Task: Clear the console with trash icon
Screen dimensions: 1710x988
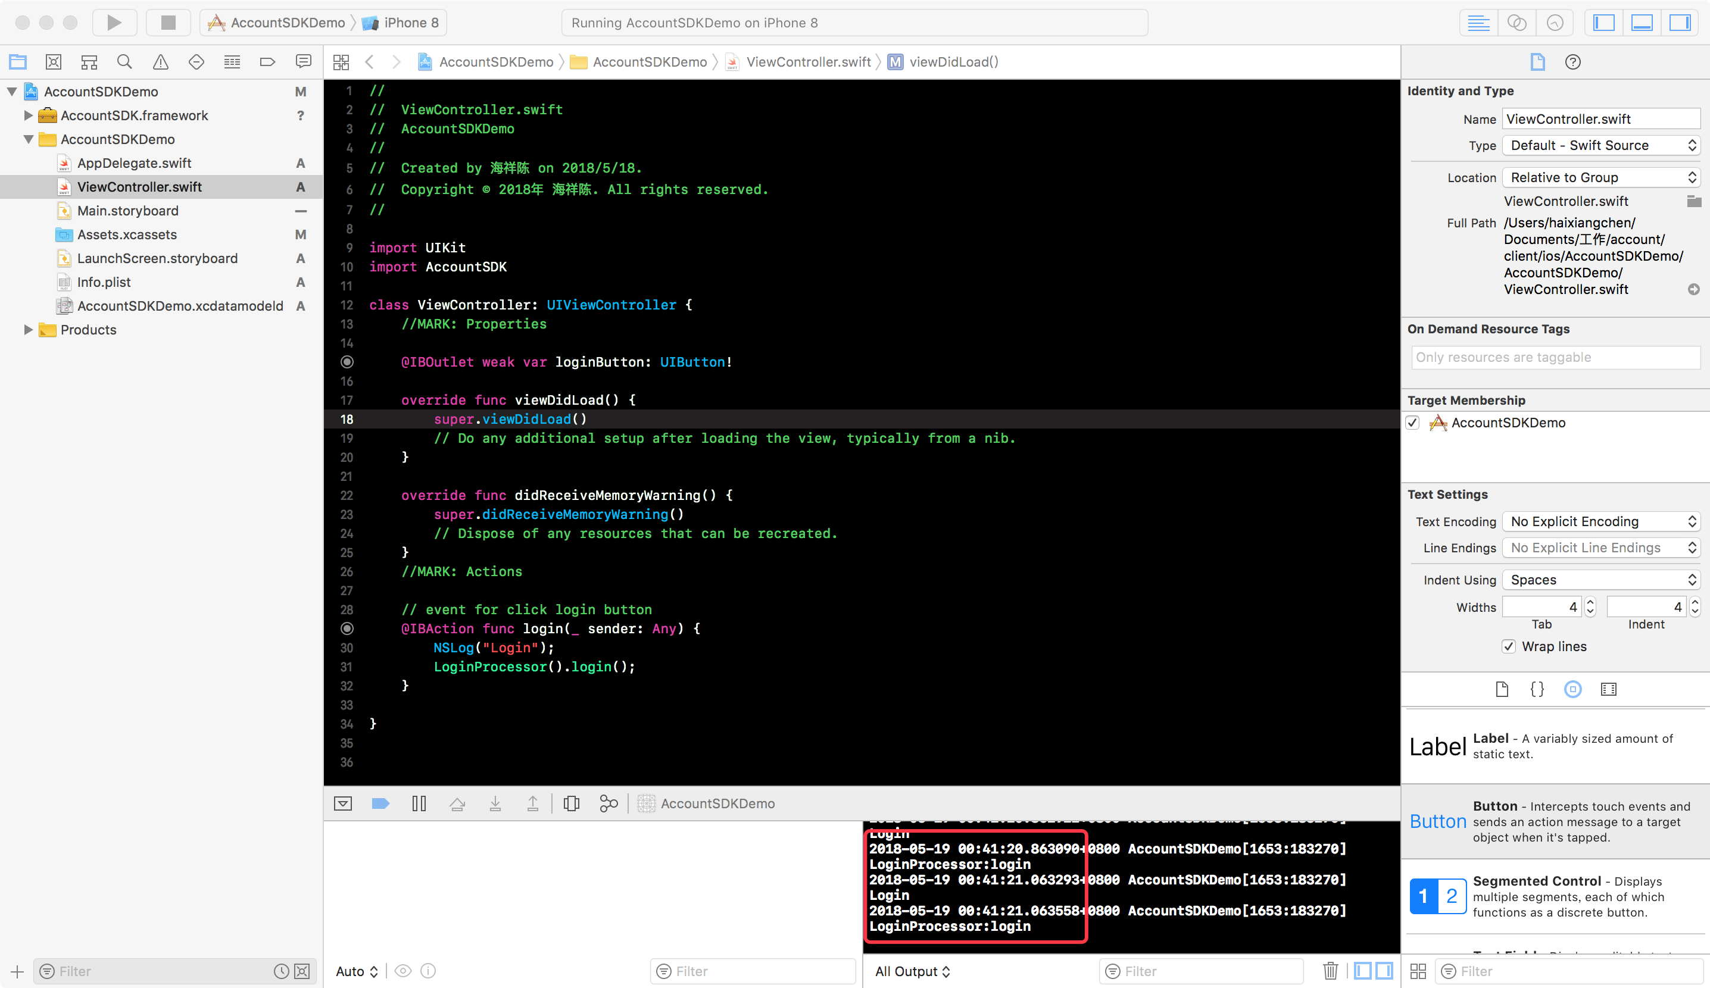Action: (1330, 970)
